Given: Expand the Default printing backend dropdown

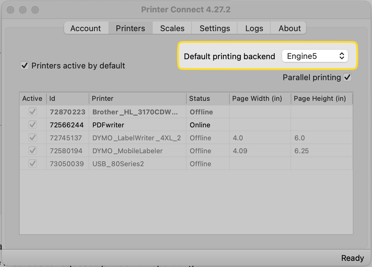Looking at the screenshot, I should tap(315, 56).
